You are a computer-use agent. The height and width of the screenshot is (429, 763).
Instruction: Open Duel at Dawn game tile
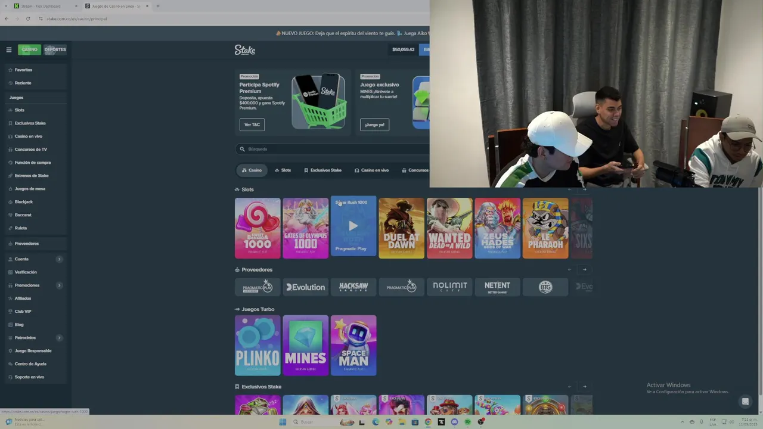[402, 228]
